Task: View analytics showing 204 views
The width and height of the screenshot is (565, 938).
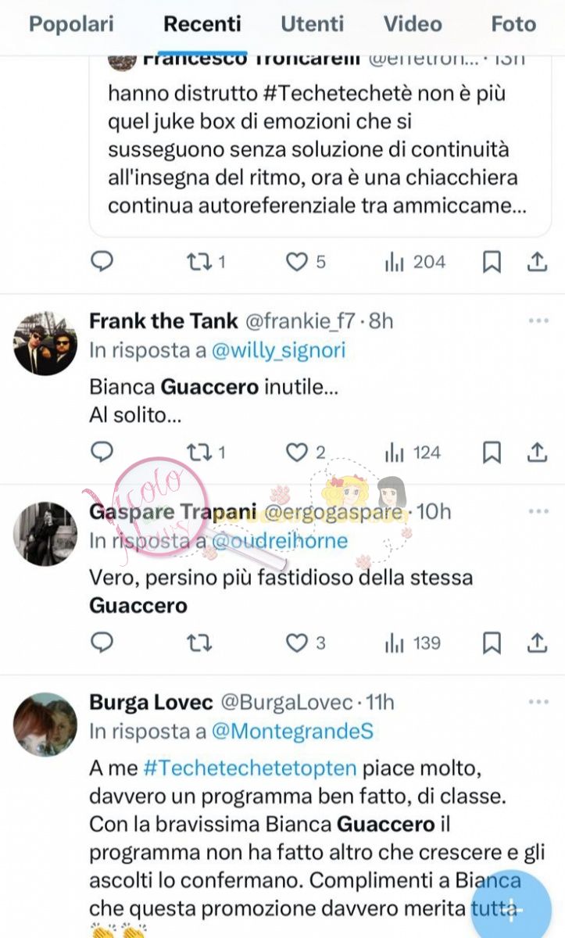Action: (x=415, y=263)
